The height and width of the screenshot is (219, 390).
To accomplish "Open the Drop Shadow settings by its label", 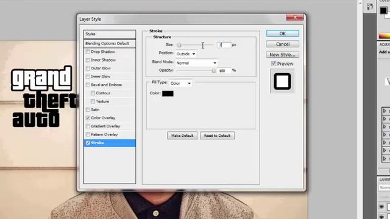I will (x=103, y=52).
